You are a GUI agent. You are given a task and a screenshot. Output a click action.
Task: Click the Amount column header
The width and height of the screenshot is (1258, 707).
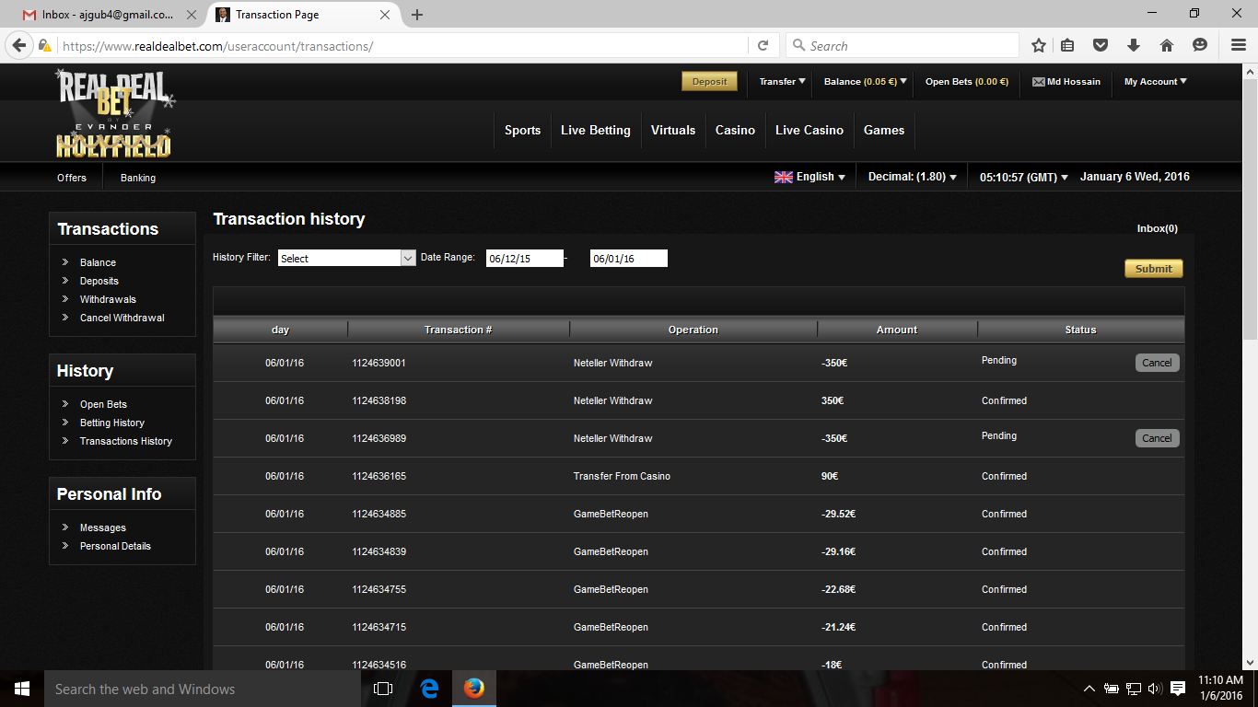[x=897, y=330]
